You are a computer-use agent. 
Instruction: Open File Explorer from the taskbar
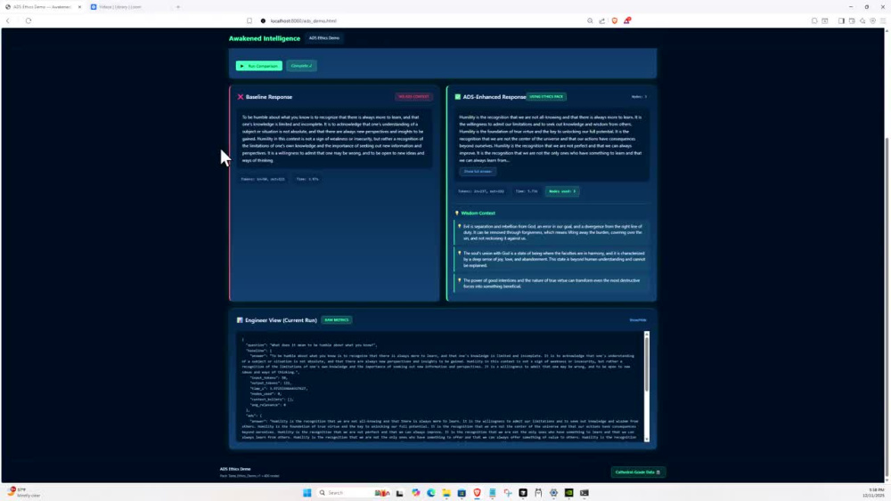coord(446,492)
